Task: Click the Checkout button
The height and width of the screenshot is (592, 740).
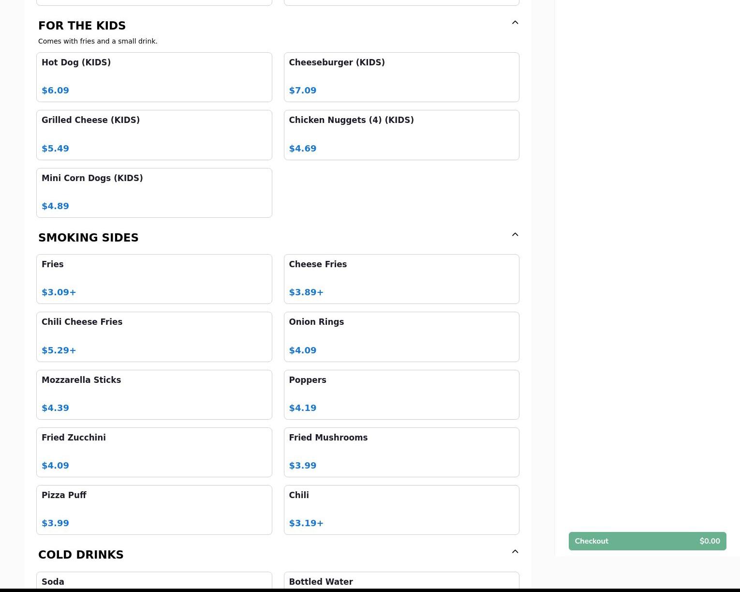Action: (x=647, y=541)
